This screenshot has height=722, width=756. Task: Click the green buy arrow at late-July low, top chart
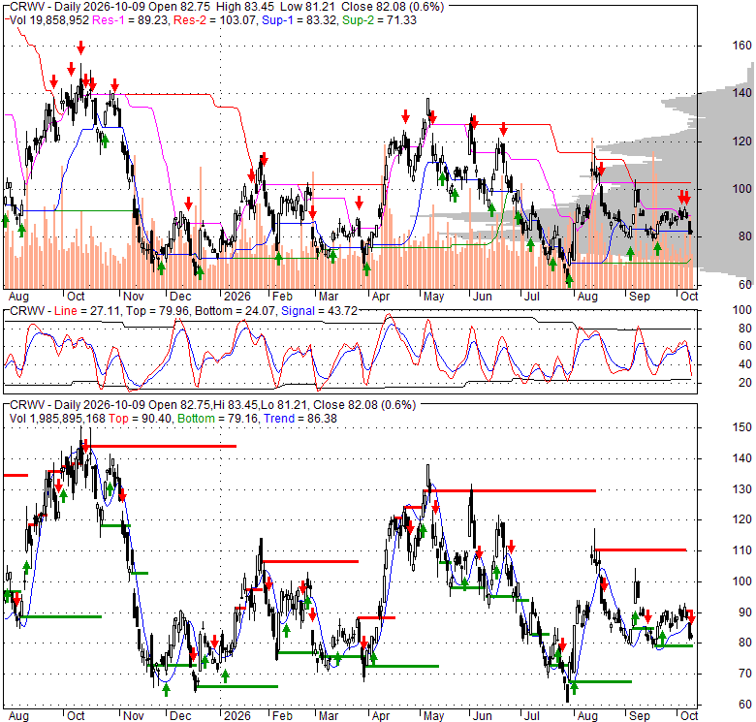click(x=569, y=280)
